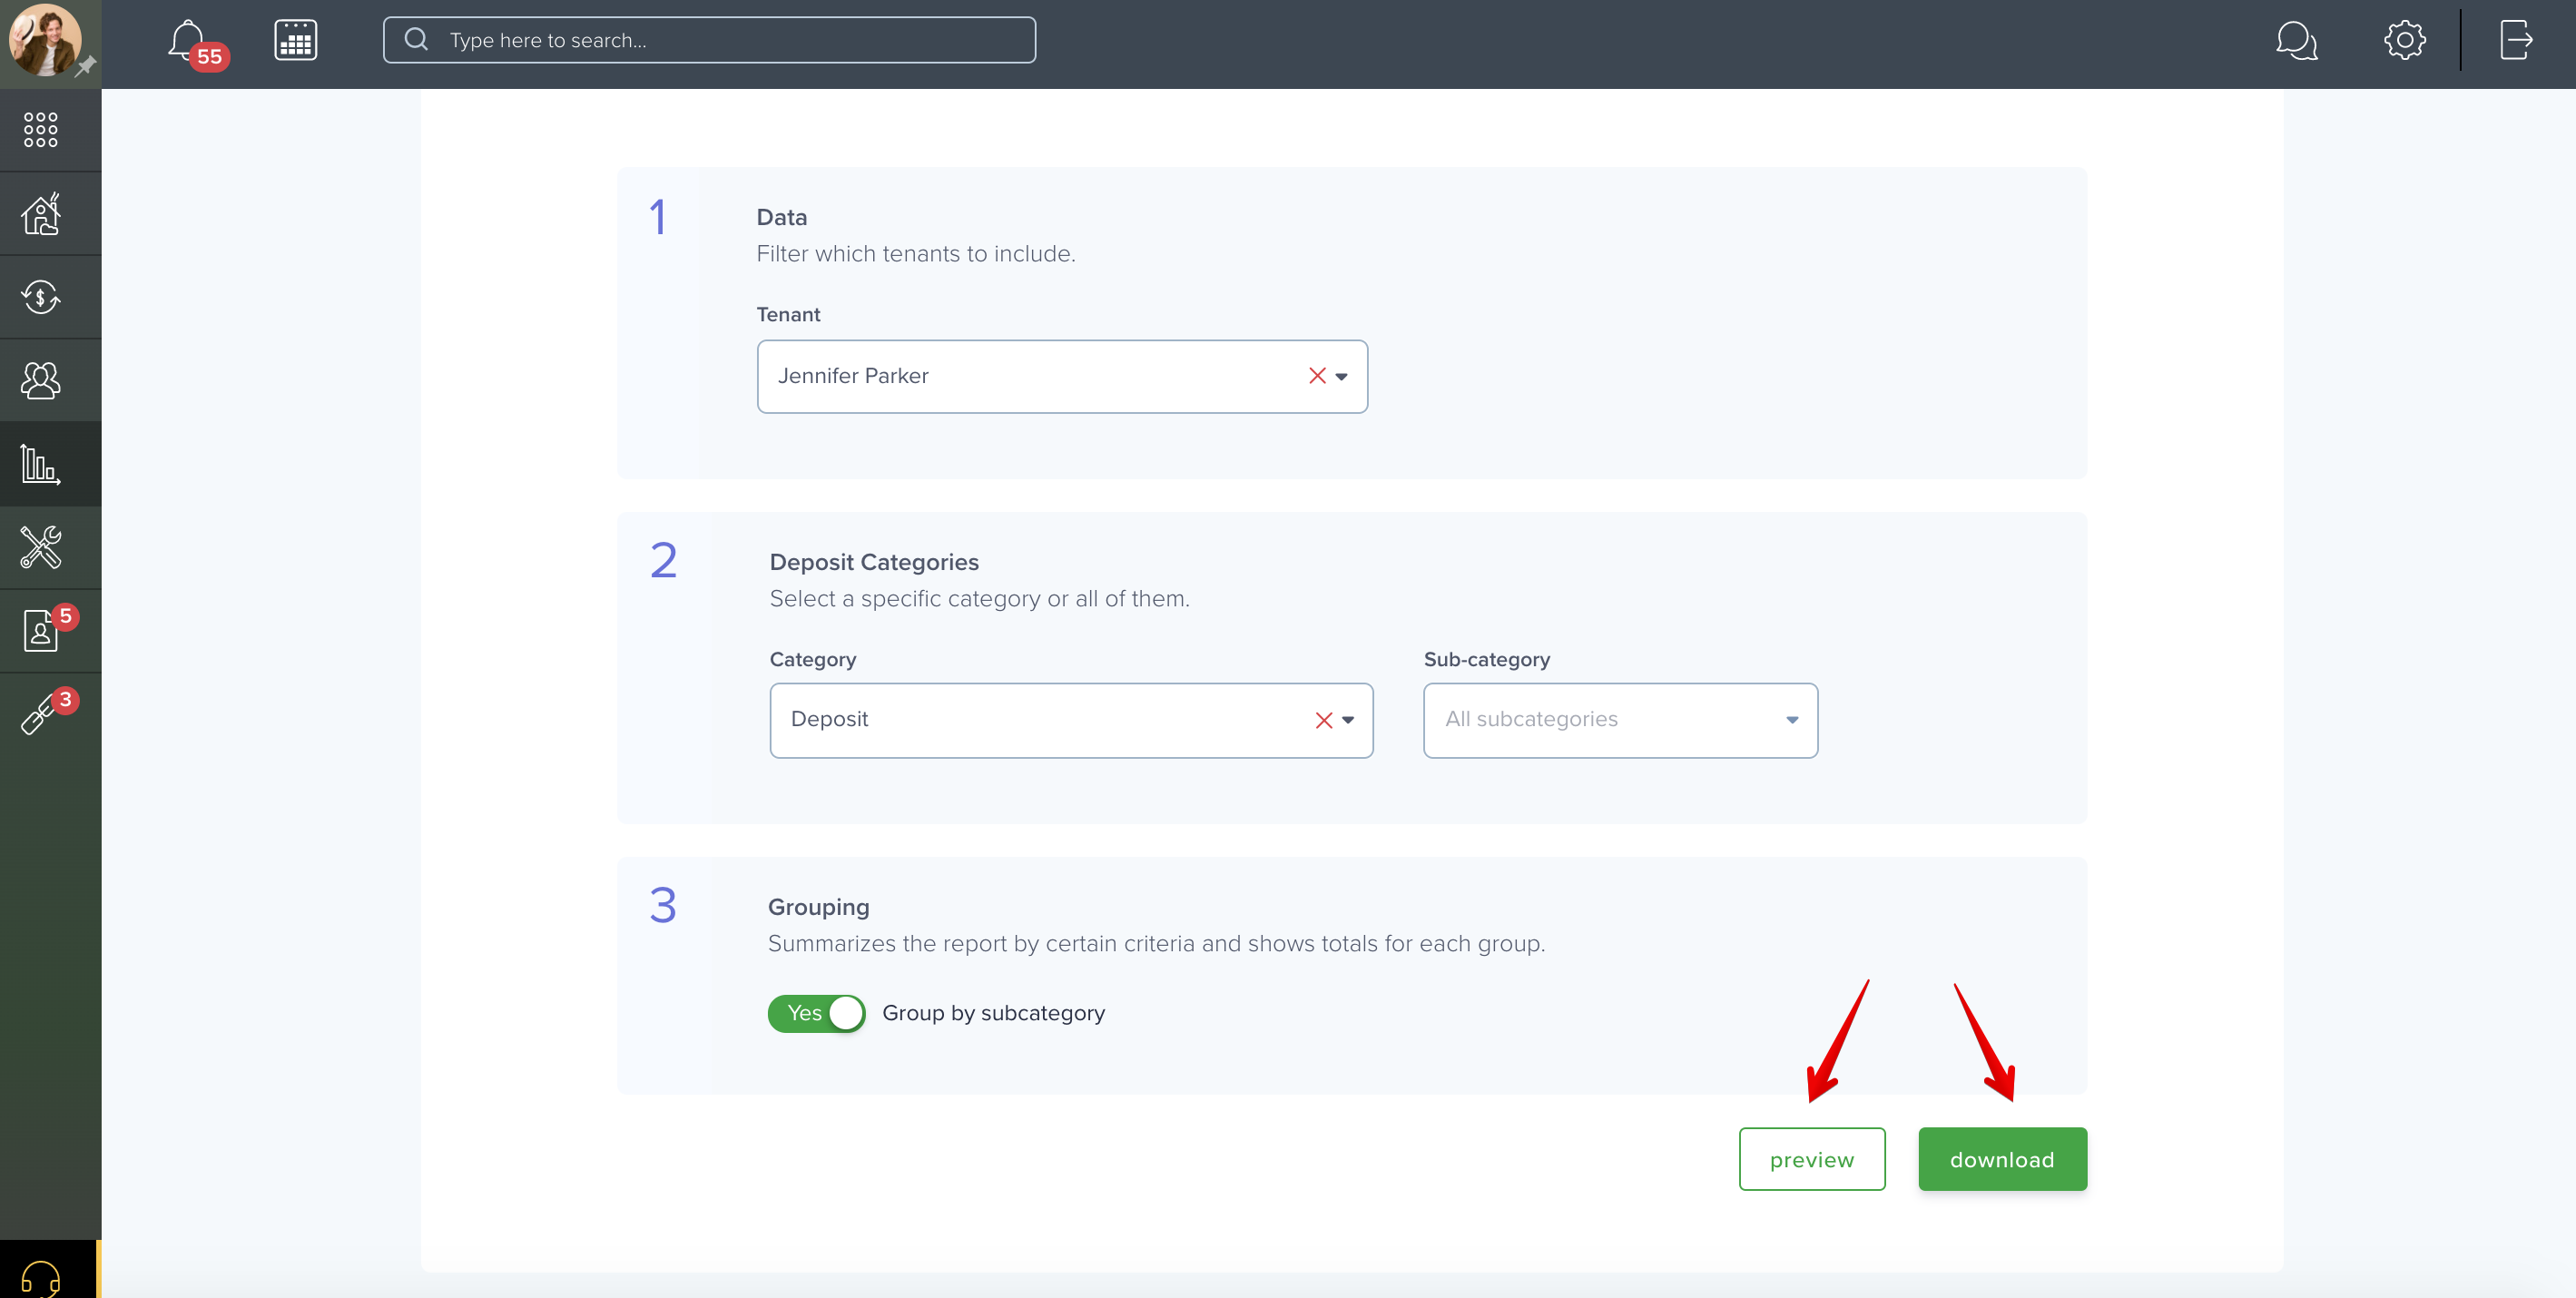Clear the Jennifer Parker tenant selection
This screenshot has width=2576, height=1298.
[1317, 376]
